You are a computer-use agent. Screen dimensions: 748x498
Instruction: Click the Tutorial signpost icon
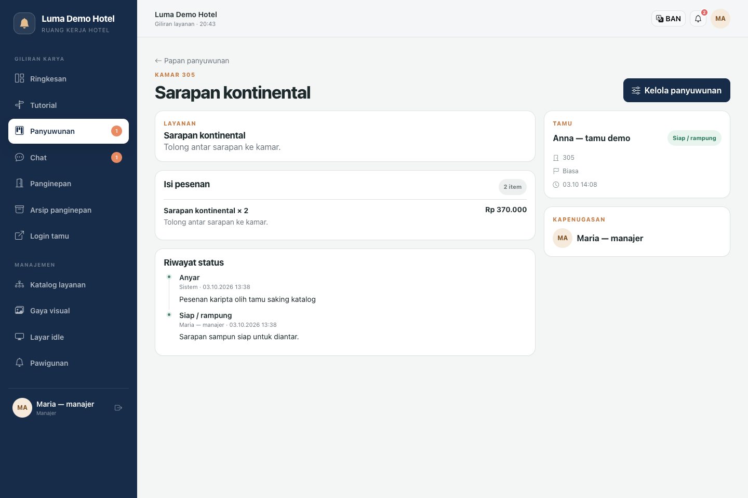(19, 105)
